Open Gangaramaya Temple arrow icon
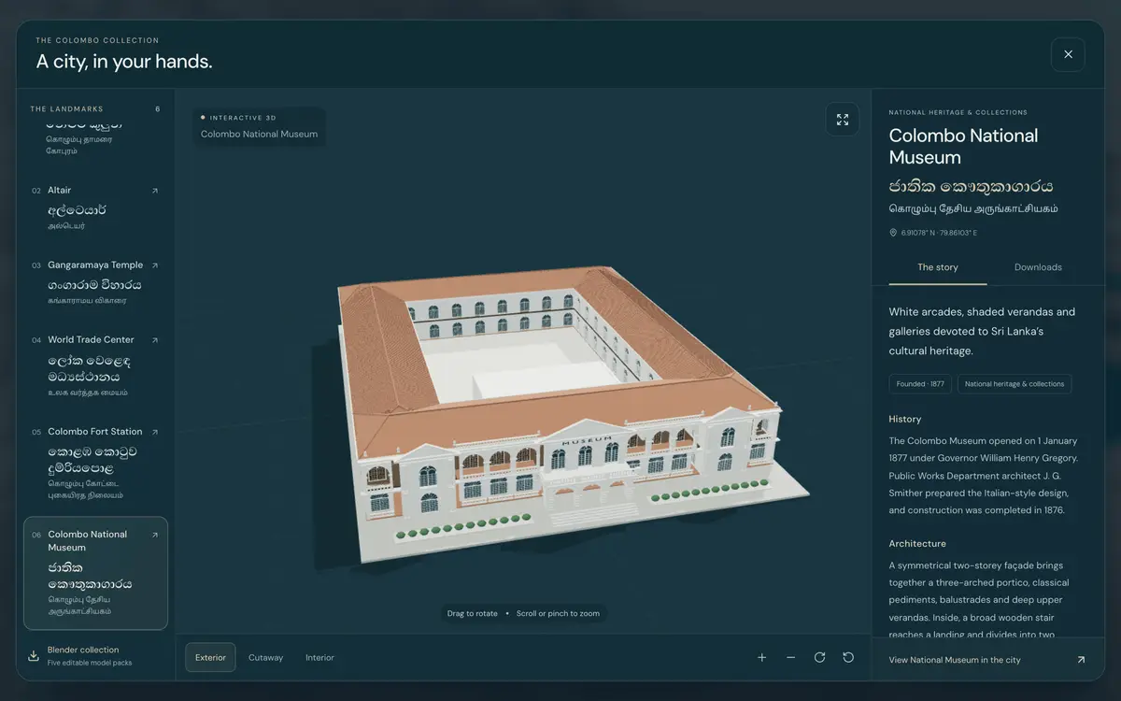This screenshot has height=701, width=1121. pyautogui.click(x=155, y=265)
